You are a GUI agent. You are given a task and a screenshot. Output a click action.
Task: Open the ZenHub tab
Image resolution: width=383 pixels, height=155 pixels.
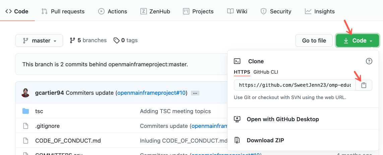(x=155, y=11)
